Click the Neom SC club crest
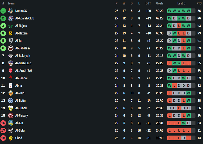The image size is (203, 144). 11,11
